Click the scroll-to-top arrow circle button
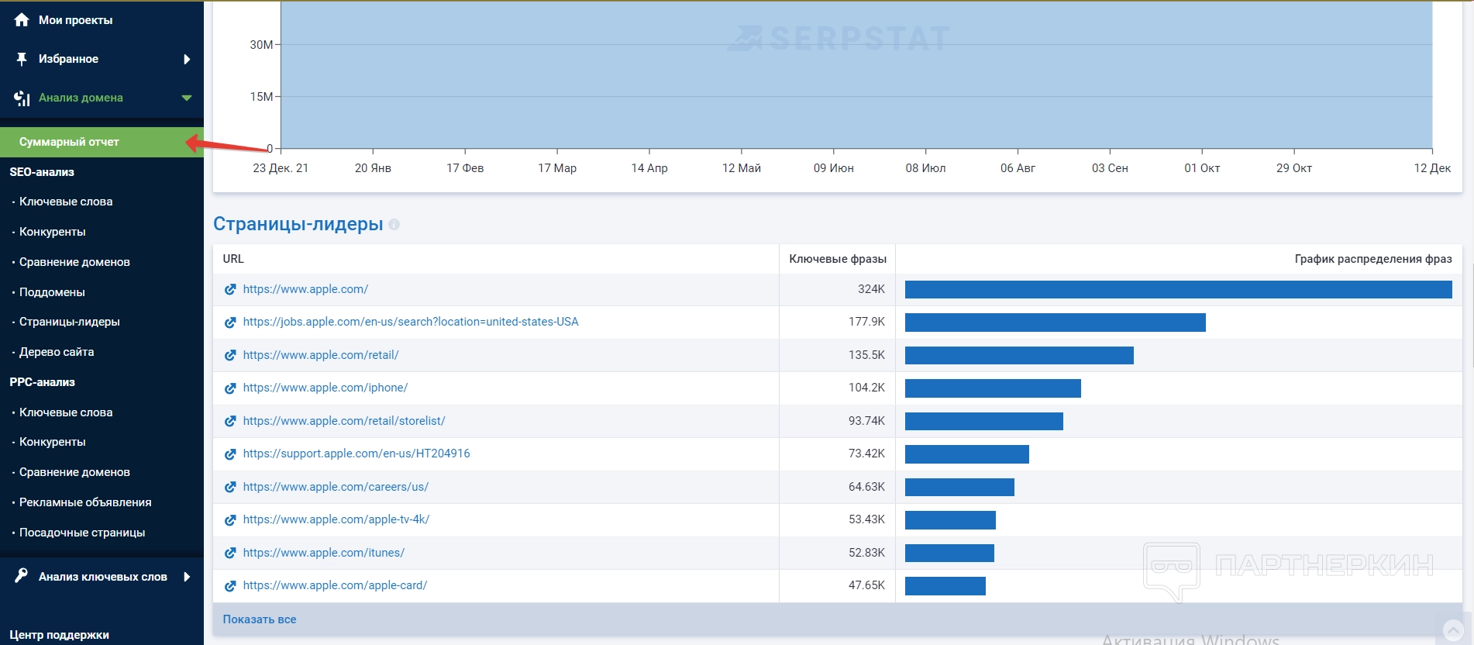1474x645 pixels. point(1453,629)
